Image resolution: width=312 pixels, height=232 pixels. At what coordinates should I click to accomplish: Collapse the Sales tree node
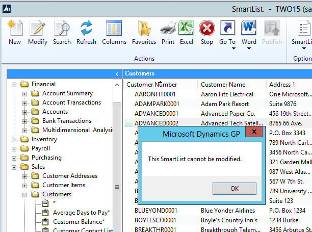[14, 167]
